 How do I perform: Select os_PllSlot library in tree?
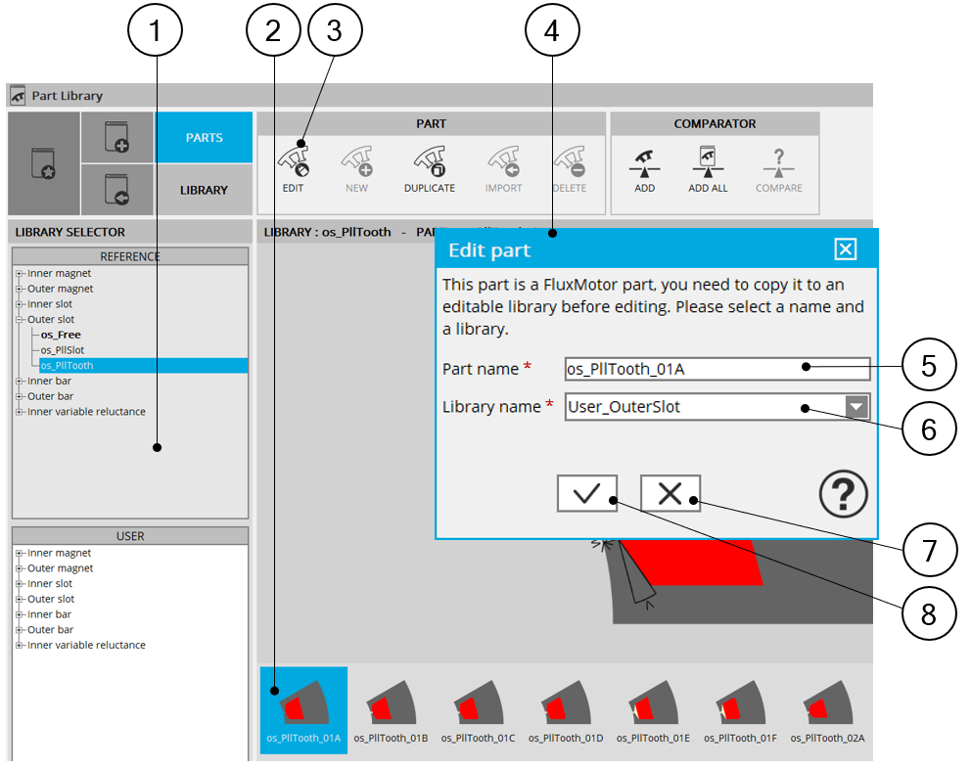(63, 350)
